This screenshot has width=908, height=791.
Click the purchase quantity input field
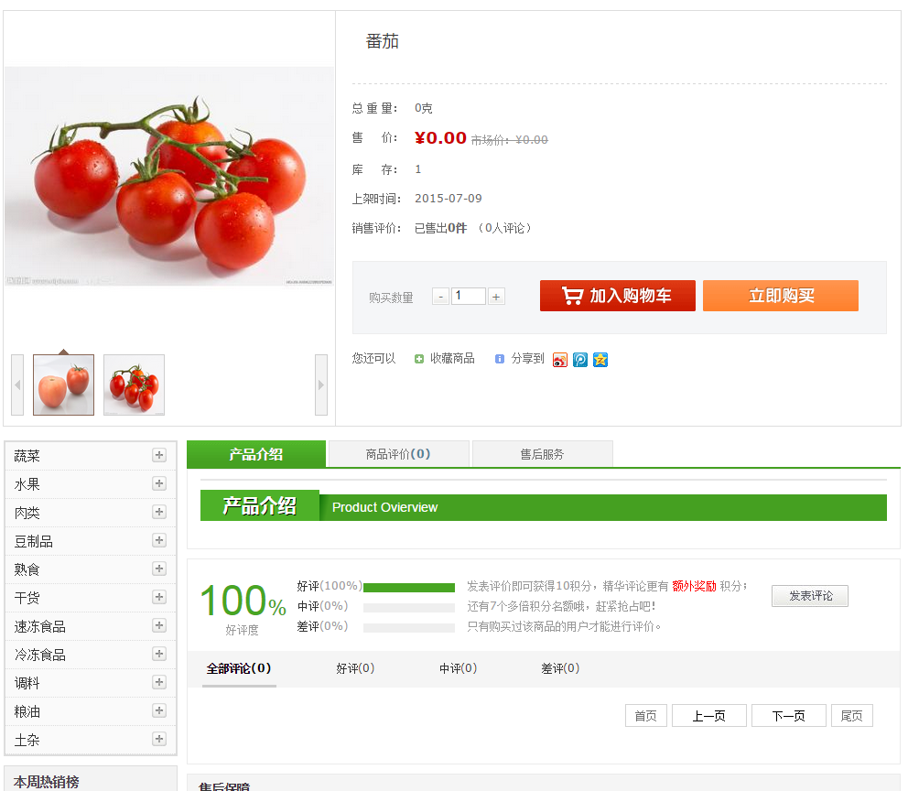(x=469, y=297)
